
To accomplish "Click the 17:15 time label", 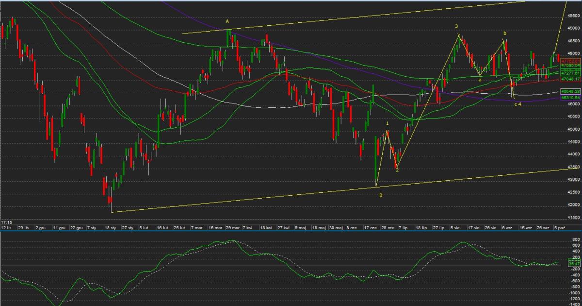I will [x=6, y=221].
